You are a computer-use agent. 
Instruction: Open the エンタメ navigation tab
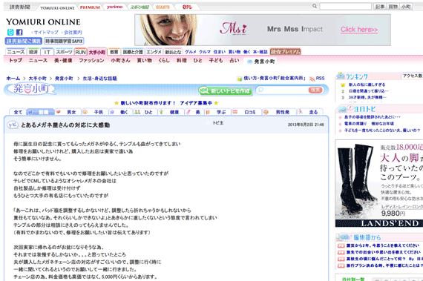(154, 52)
